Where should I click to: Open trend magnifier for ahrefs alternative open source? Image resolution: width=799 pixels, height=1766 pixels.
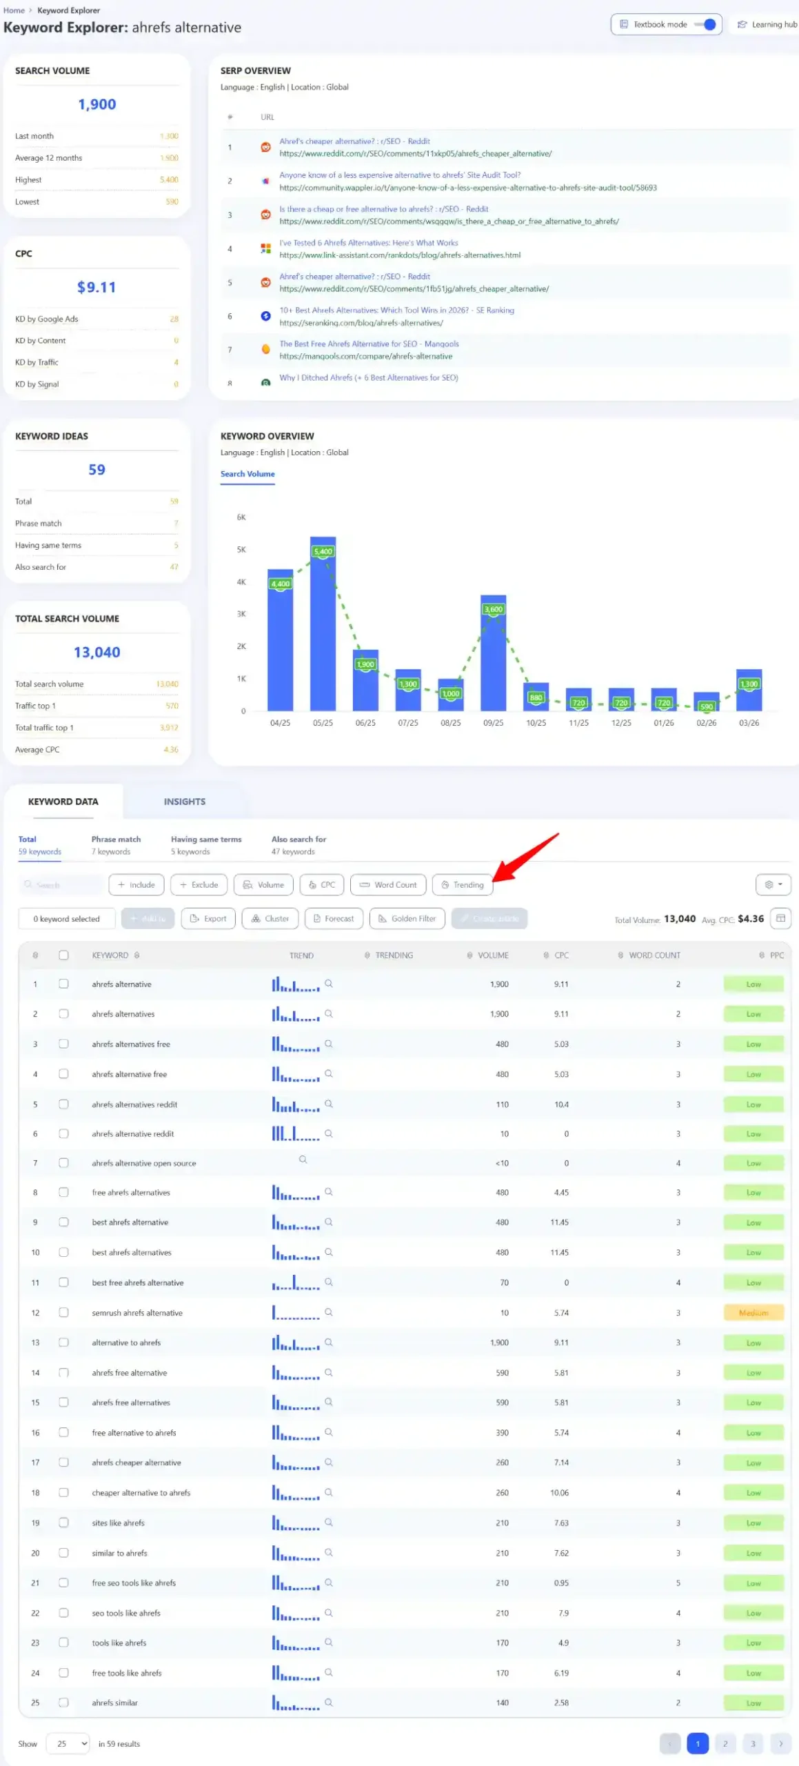click(303, 1160)
